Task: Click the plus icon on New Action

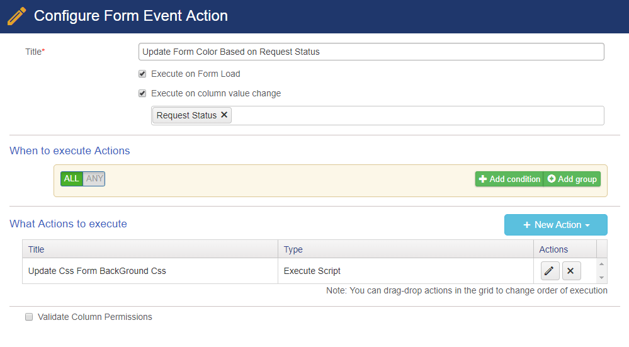Action: coord(527,225)
